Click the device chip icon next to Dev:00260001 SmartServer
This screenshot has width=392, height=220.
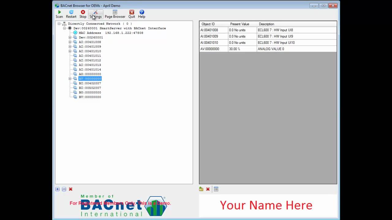pos(70,28)
